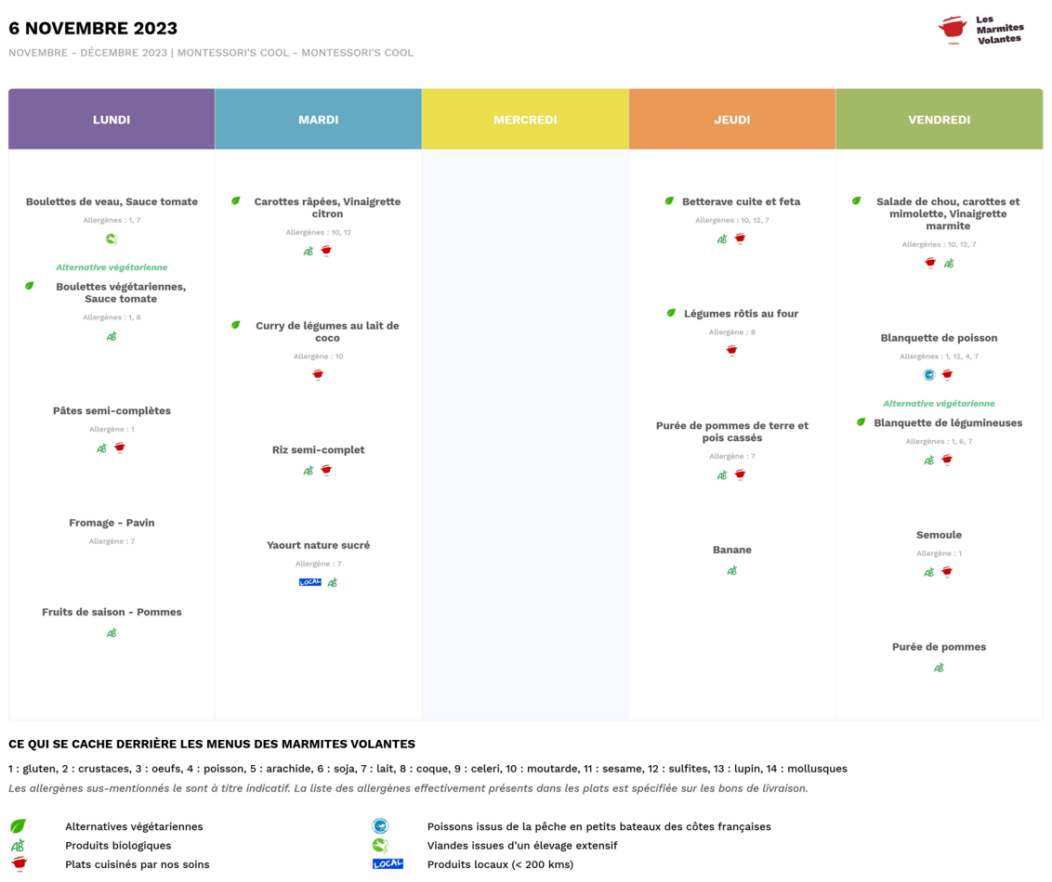Click the LOCAL badge under Yaourt nature sucré
Viewport: 1052px width, 882px height.
pyautogui.click(x=309, y=582)
